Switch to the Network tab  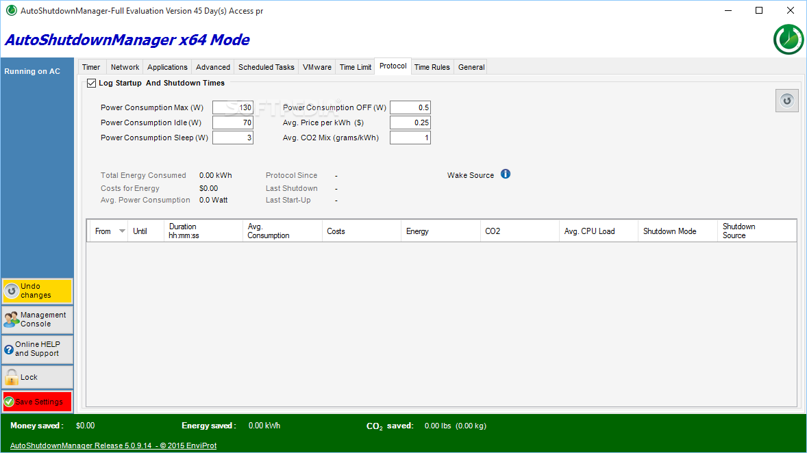[125, 67]
